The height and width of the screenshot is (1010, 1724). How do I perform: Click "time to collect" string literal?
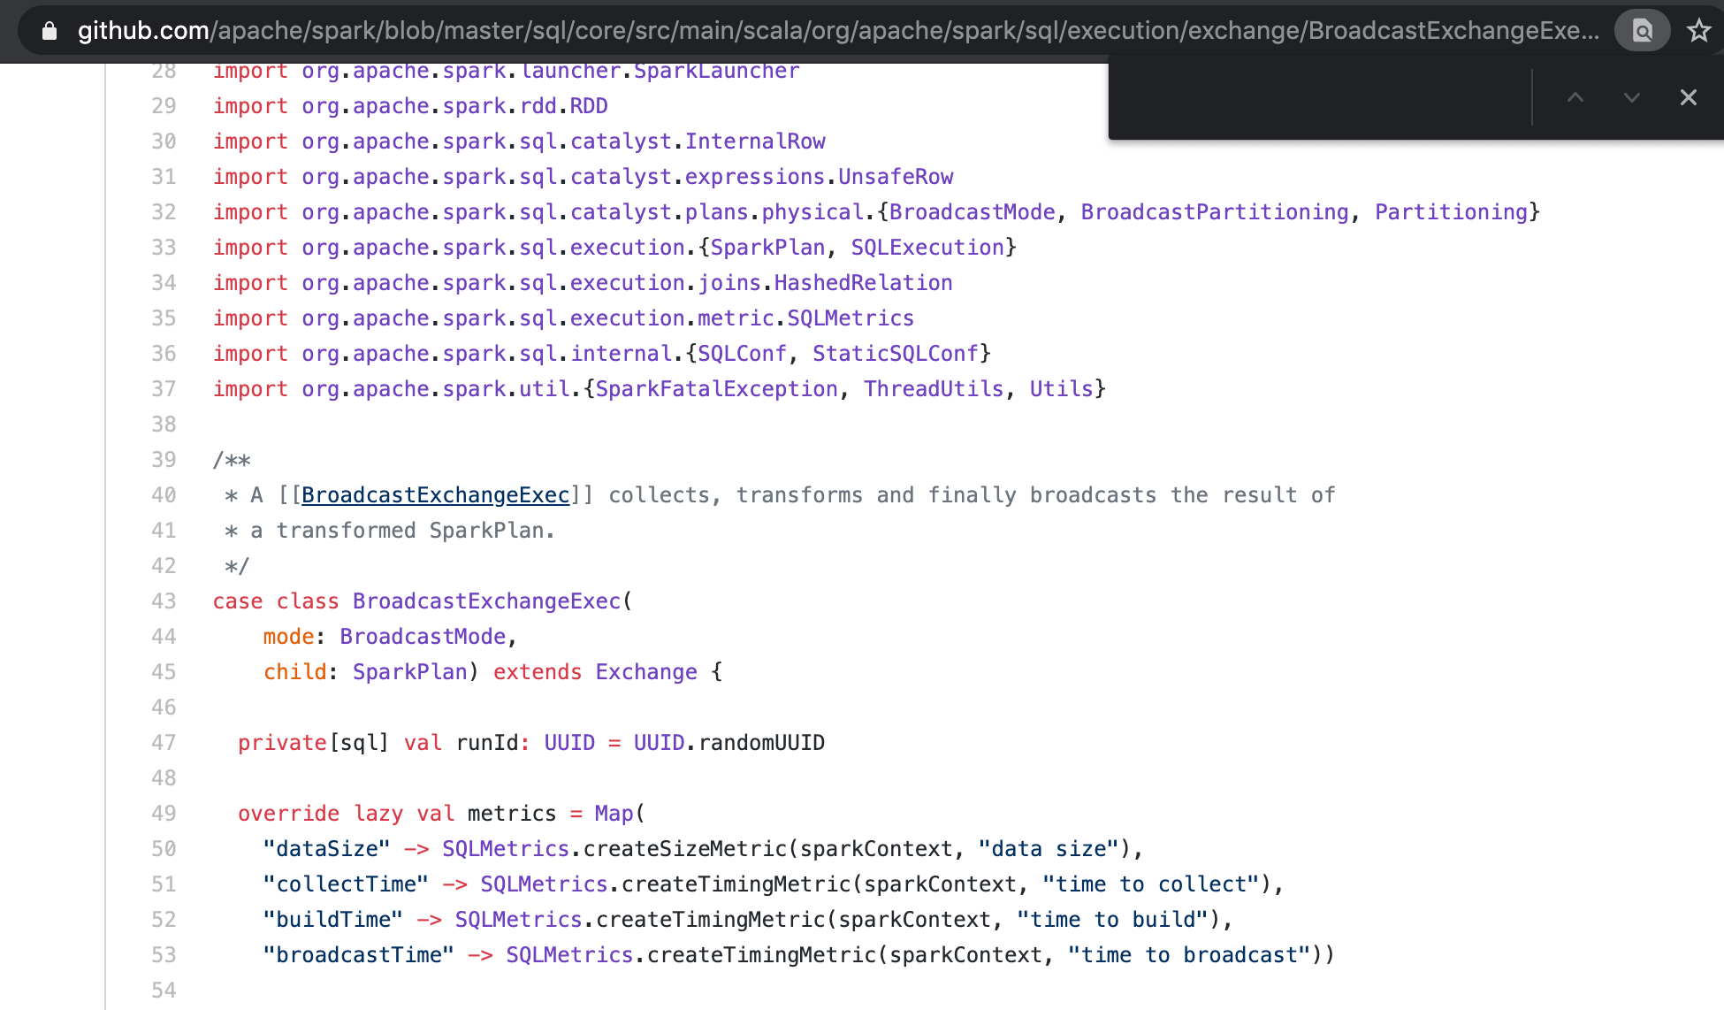point(1151,884)
